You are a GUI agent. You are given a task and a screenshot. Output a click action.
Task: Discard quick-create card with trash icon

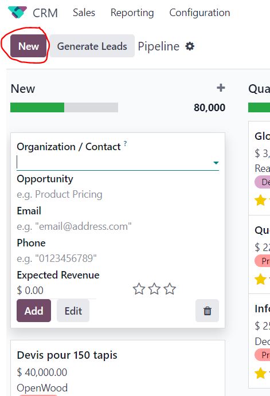click(x=207, y=311)
